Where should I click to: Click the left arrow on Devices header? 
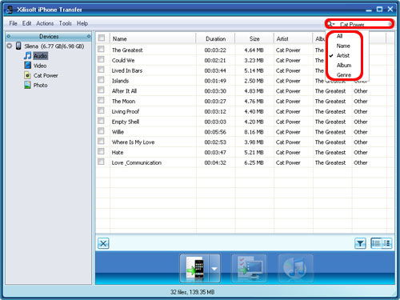click(x=9, y=36)
